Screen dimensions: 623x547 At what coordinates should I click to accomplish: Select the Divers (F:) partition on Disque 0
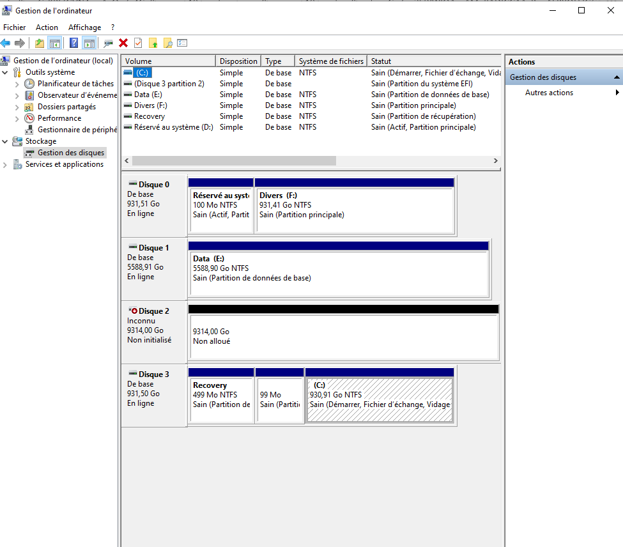tap(355, 206)
